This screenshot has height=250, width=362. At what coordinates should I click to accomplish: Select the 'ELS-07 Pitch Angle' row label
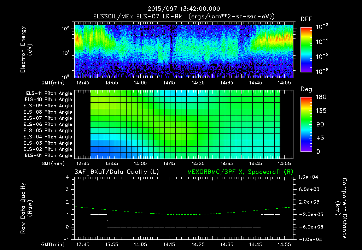click(48, 118)
